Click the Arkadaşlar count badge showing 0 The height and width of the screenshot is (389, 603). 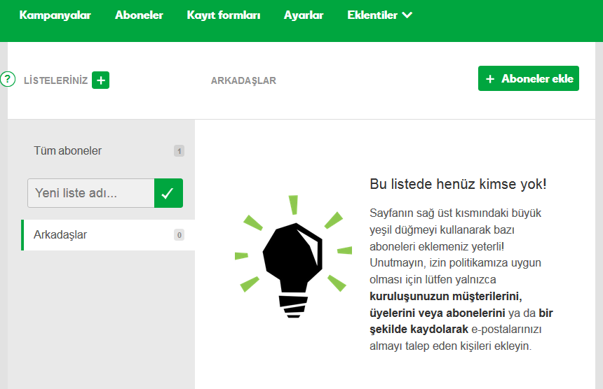click(179, 235)
